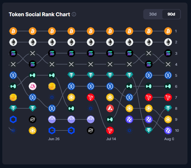Viewport: 191px width, 168px height.
Task: Click the Bitcoin icon above Jun 26
Action: point(52,31)
